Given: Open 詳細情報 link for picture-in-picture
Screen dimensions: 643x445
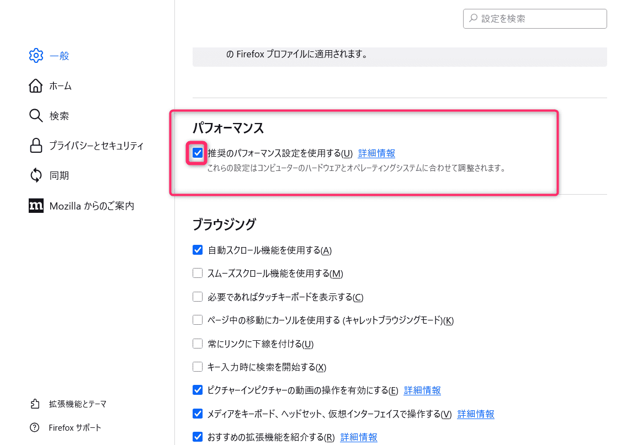Looking at the screenshot, I should 422,390.
